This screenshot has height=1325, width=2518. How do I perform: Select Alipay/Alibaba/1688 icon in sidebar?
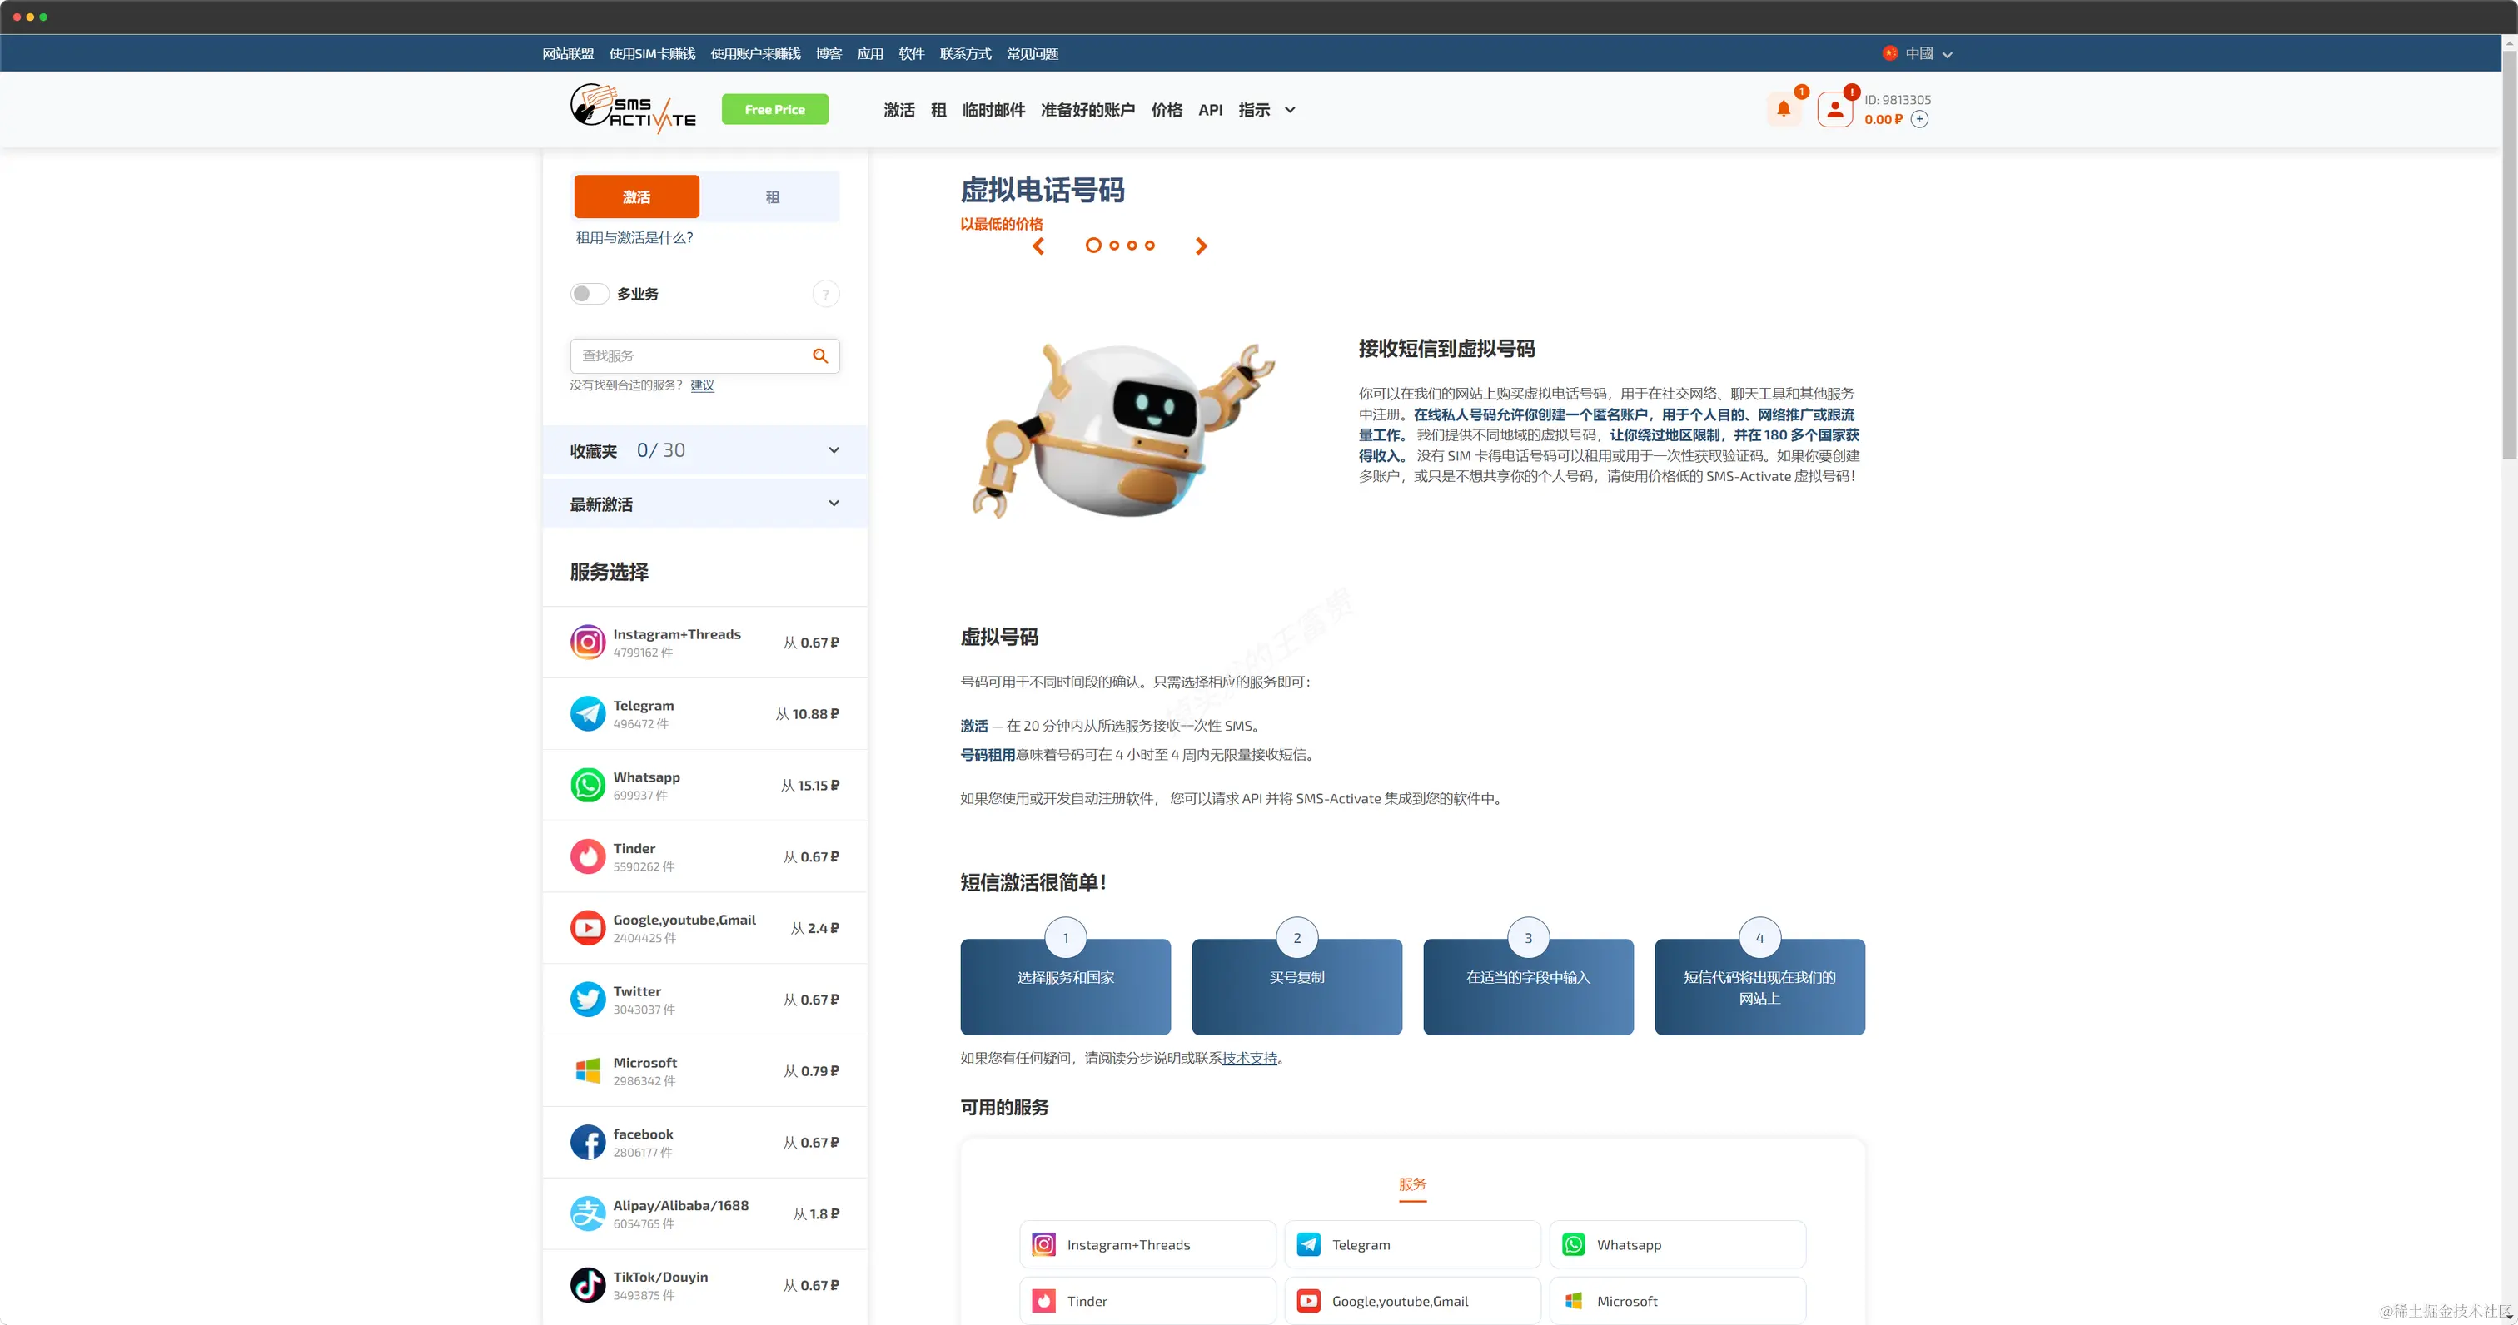point(588,1213)
